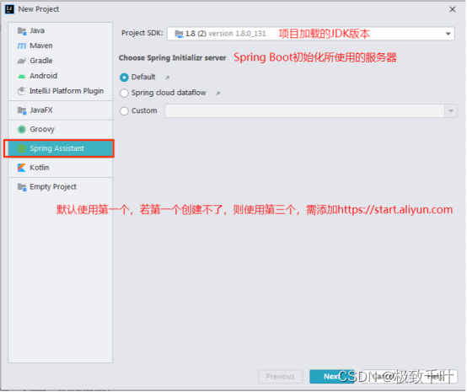467x392 pixels.
Task: Click the Spring Assistant leaf icon
Action: [x=21, y=148]
